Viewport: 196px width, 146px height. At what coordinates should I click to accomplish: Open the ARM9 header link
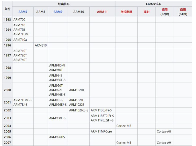(58, 12)
